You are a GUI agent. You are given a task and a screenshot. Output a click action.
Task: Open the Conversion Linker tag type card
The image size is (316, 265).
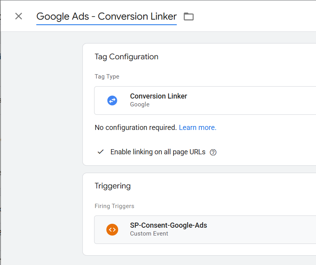(x=205, y=101)
